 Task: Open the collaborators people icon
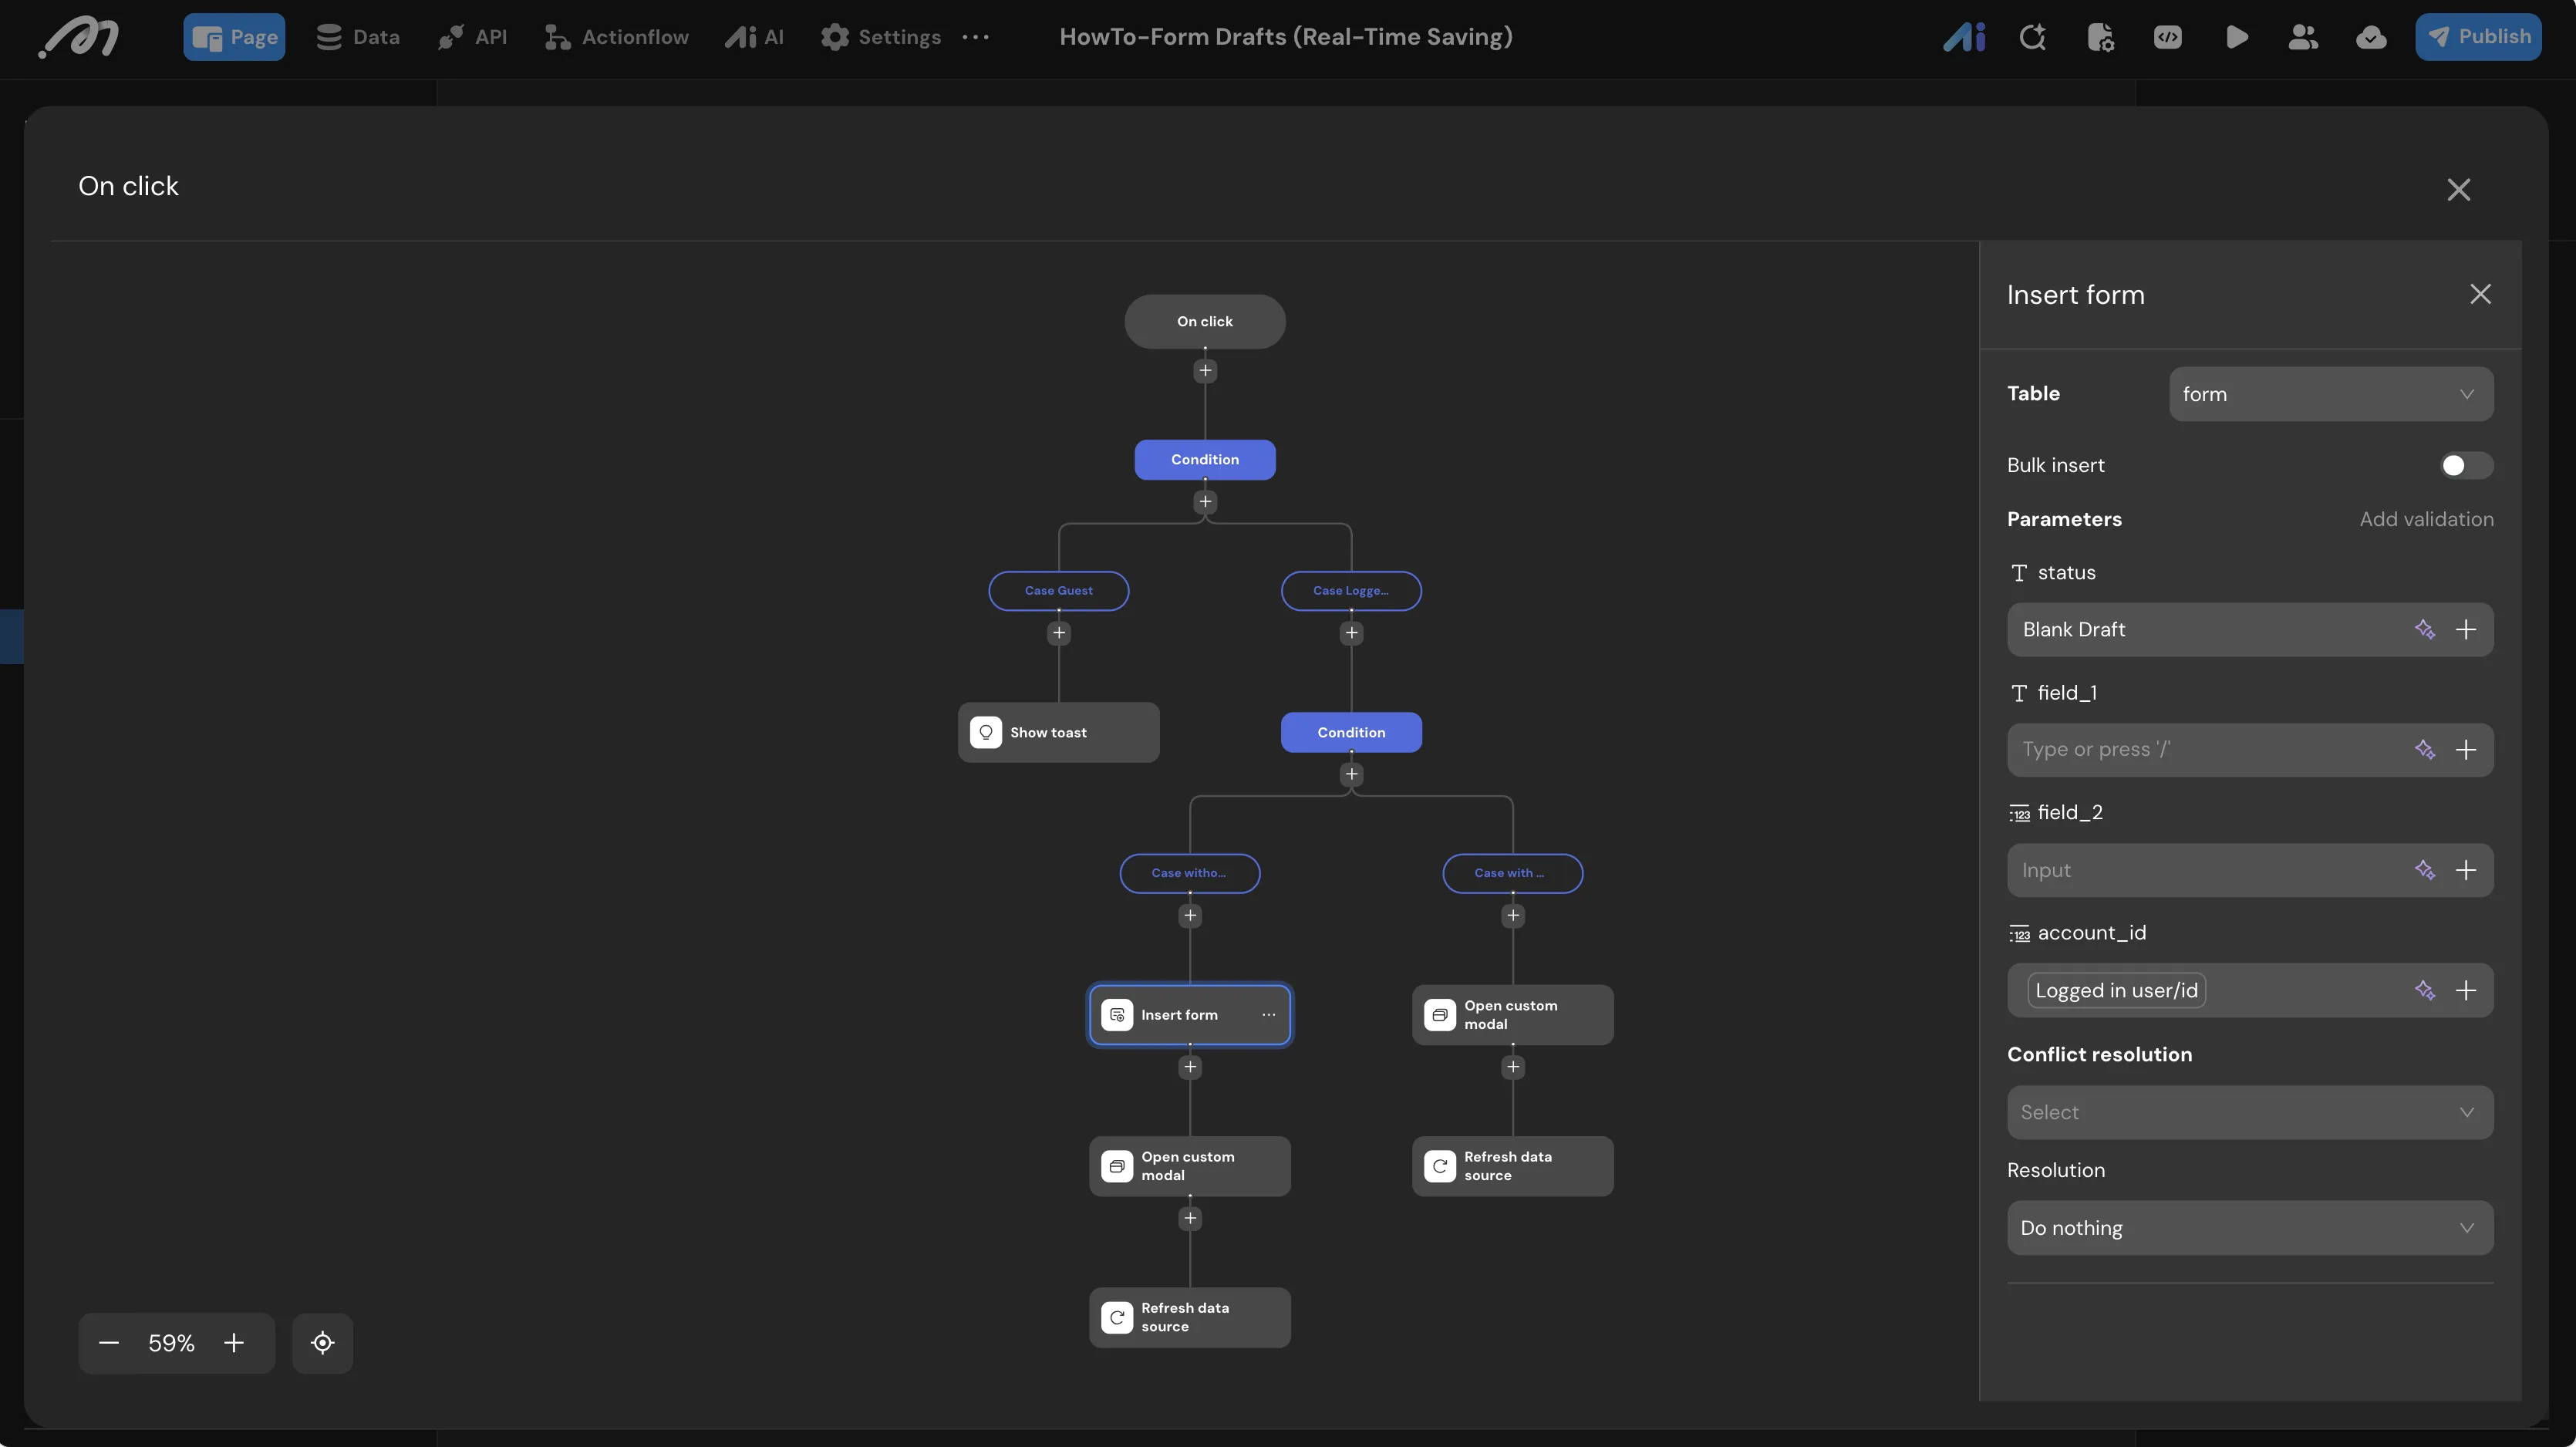[x=2303, y=37]
